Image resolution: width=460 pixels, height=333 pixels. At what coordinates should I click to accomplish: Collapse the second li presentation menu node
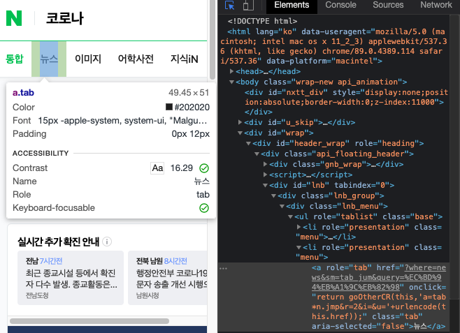click(x=299, y=248)
